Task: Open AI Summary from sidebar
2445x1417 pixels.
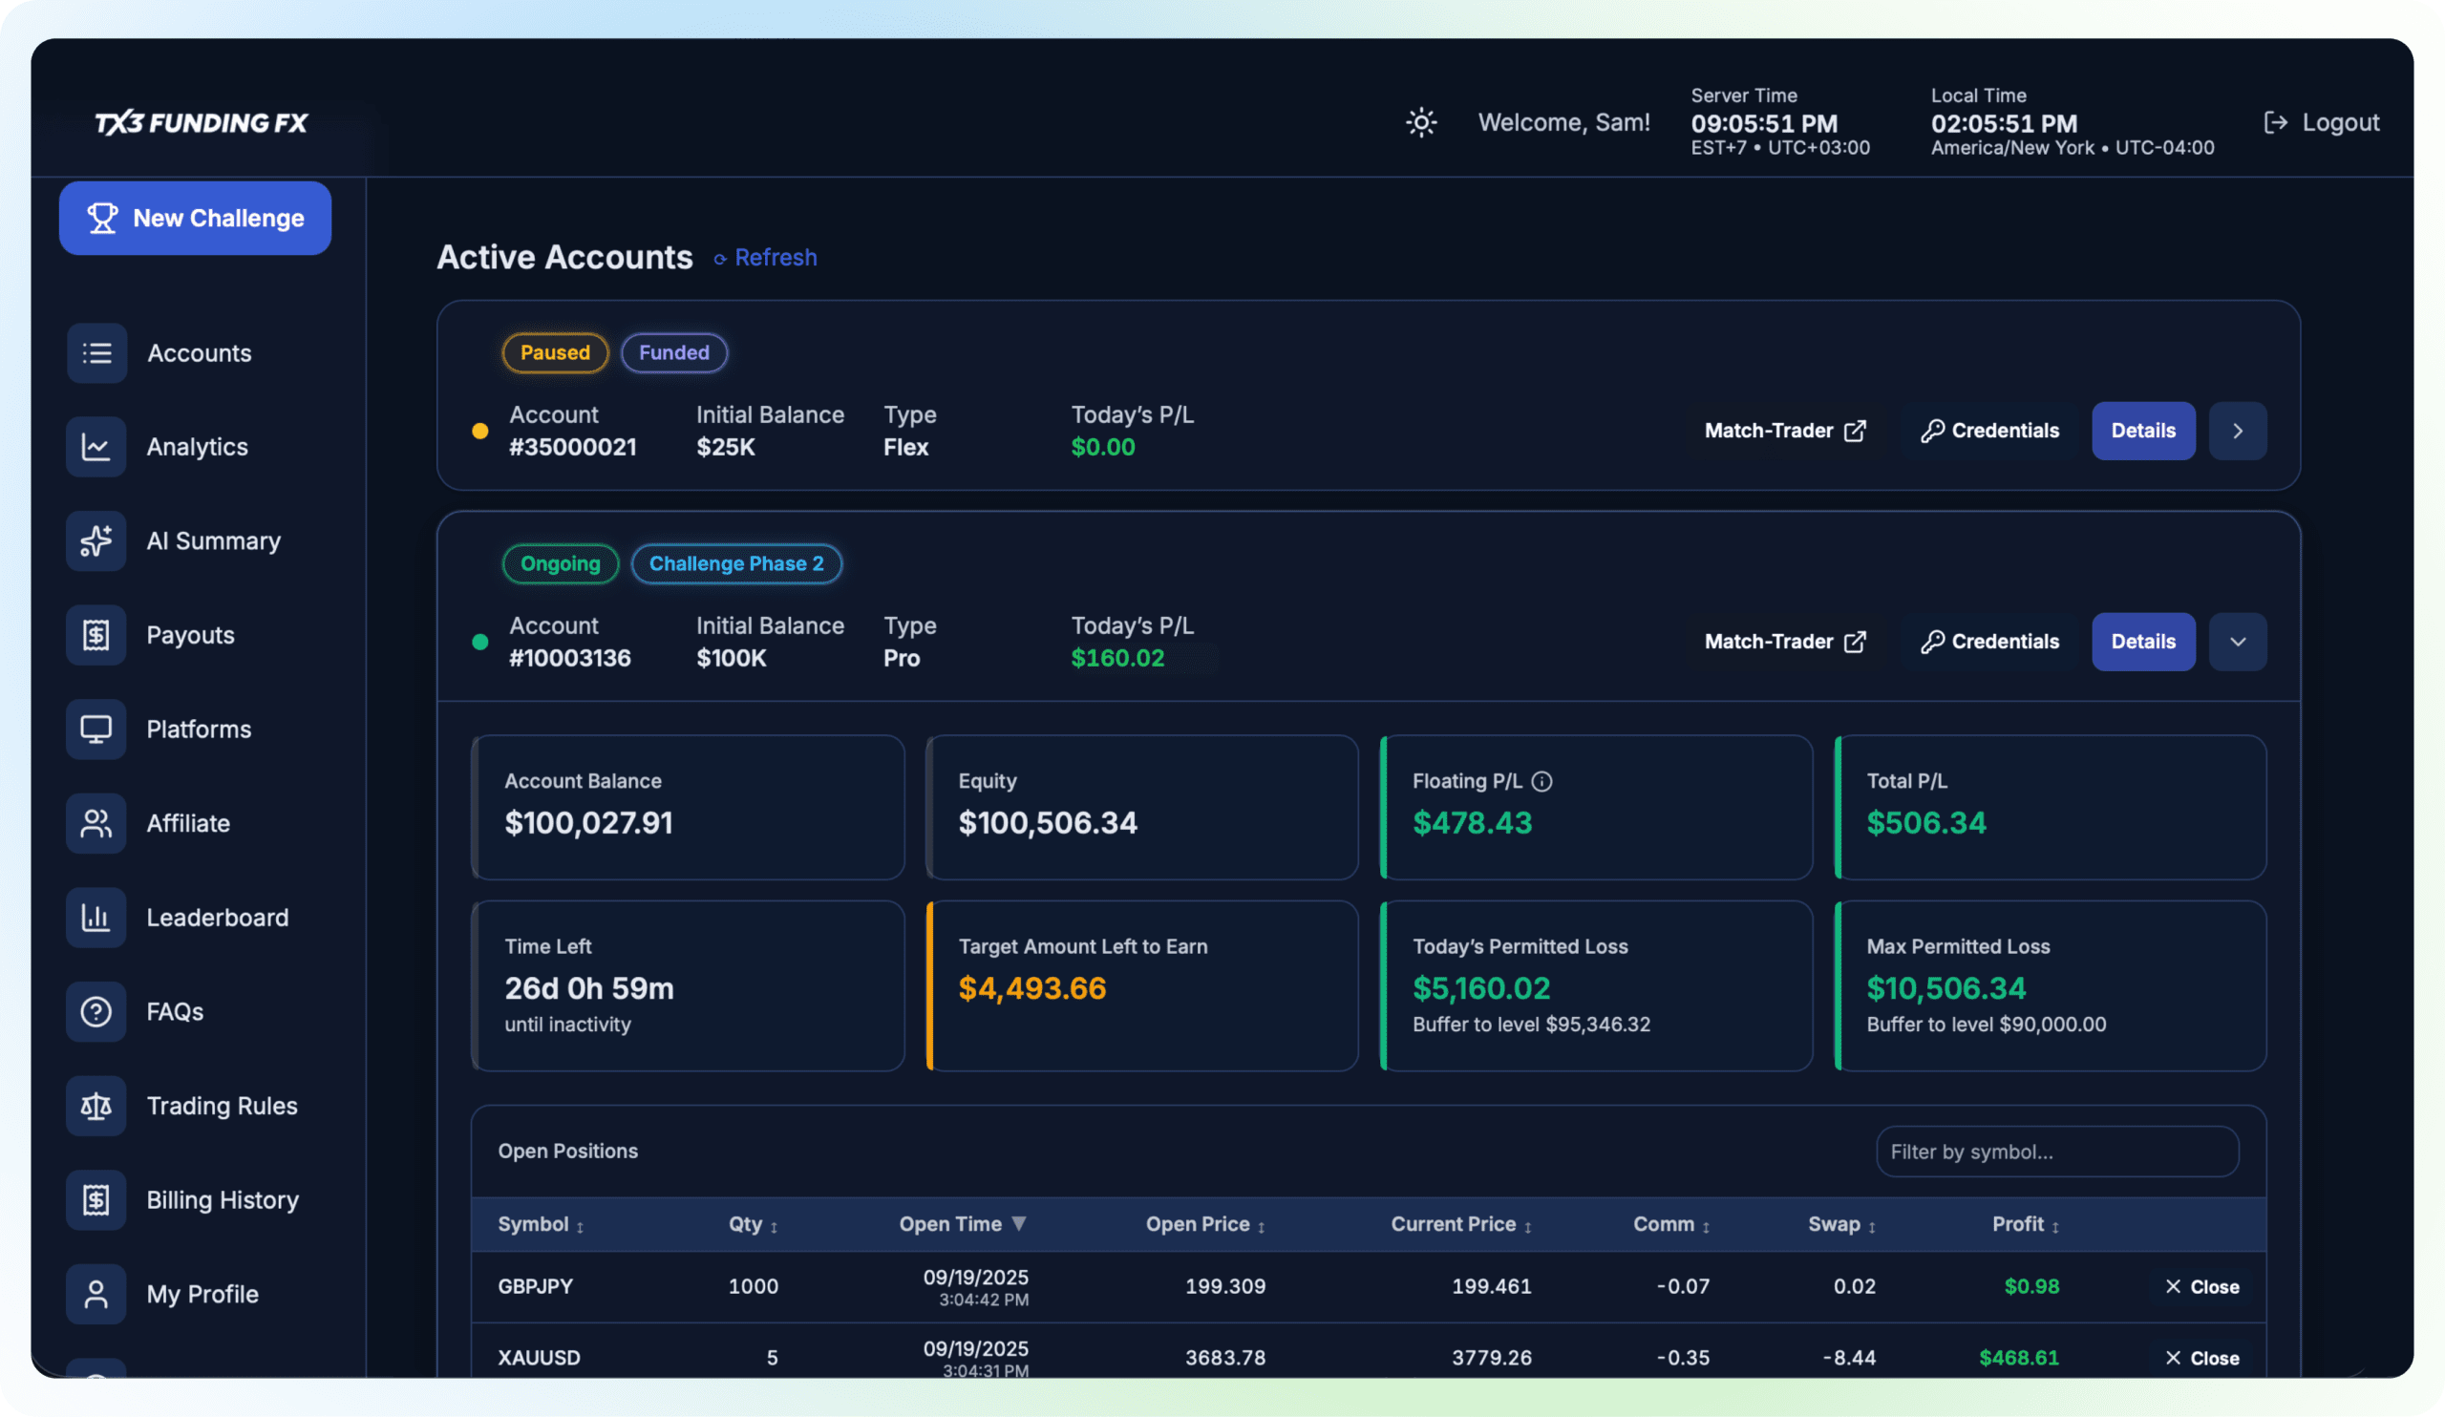Action: pos(212,540)
